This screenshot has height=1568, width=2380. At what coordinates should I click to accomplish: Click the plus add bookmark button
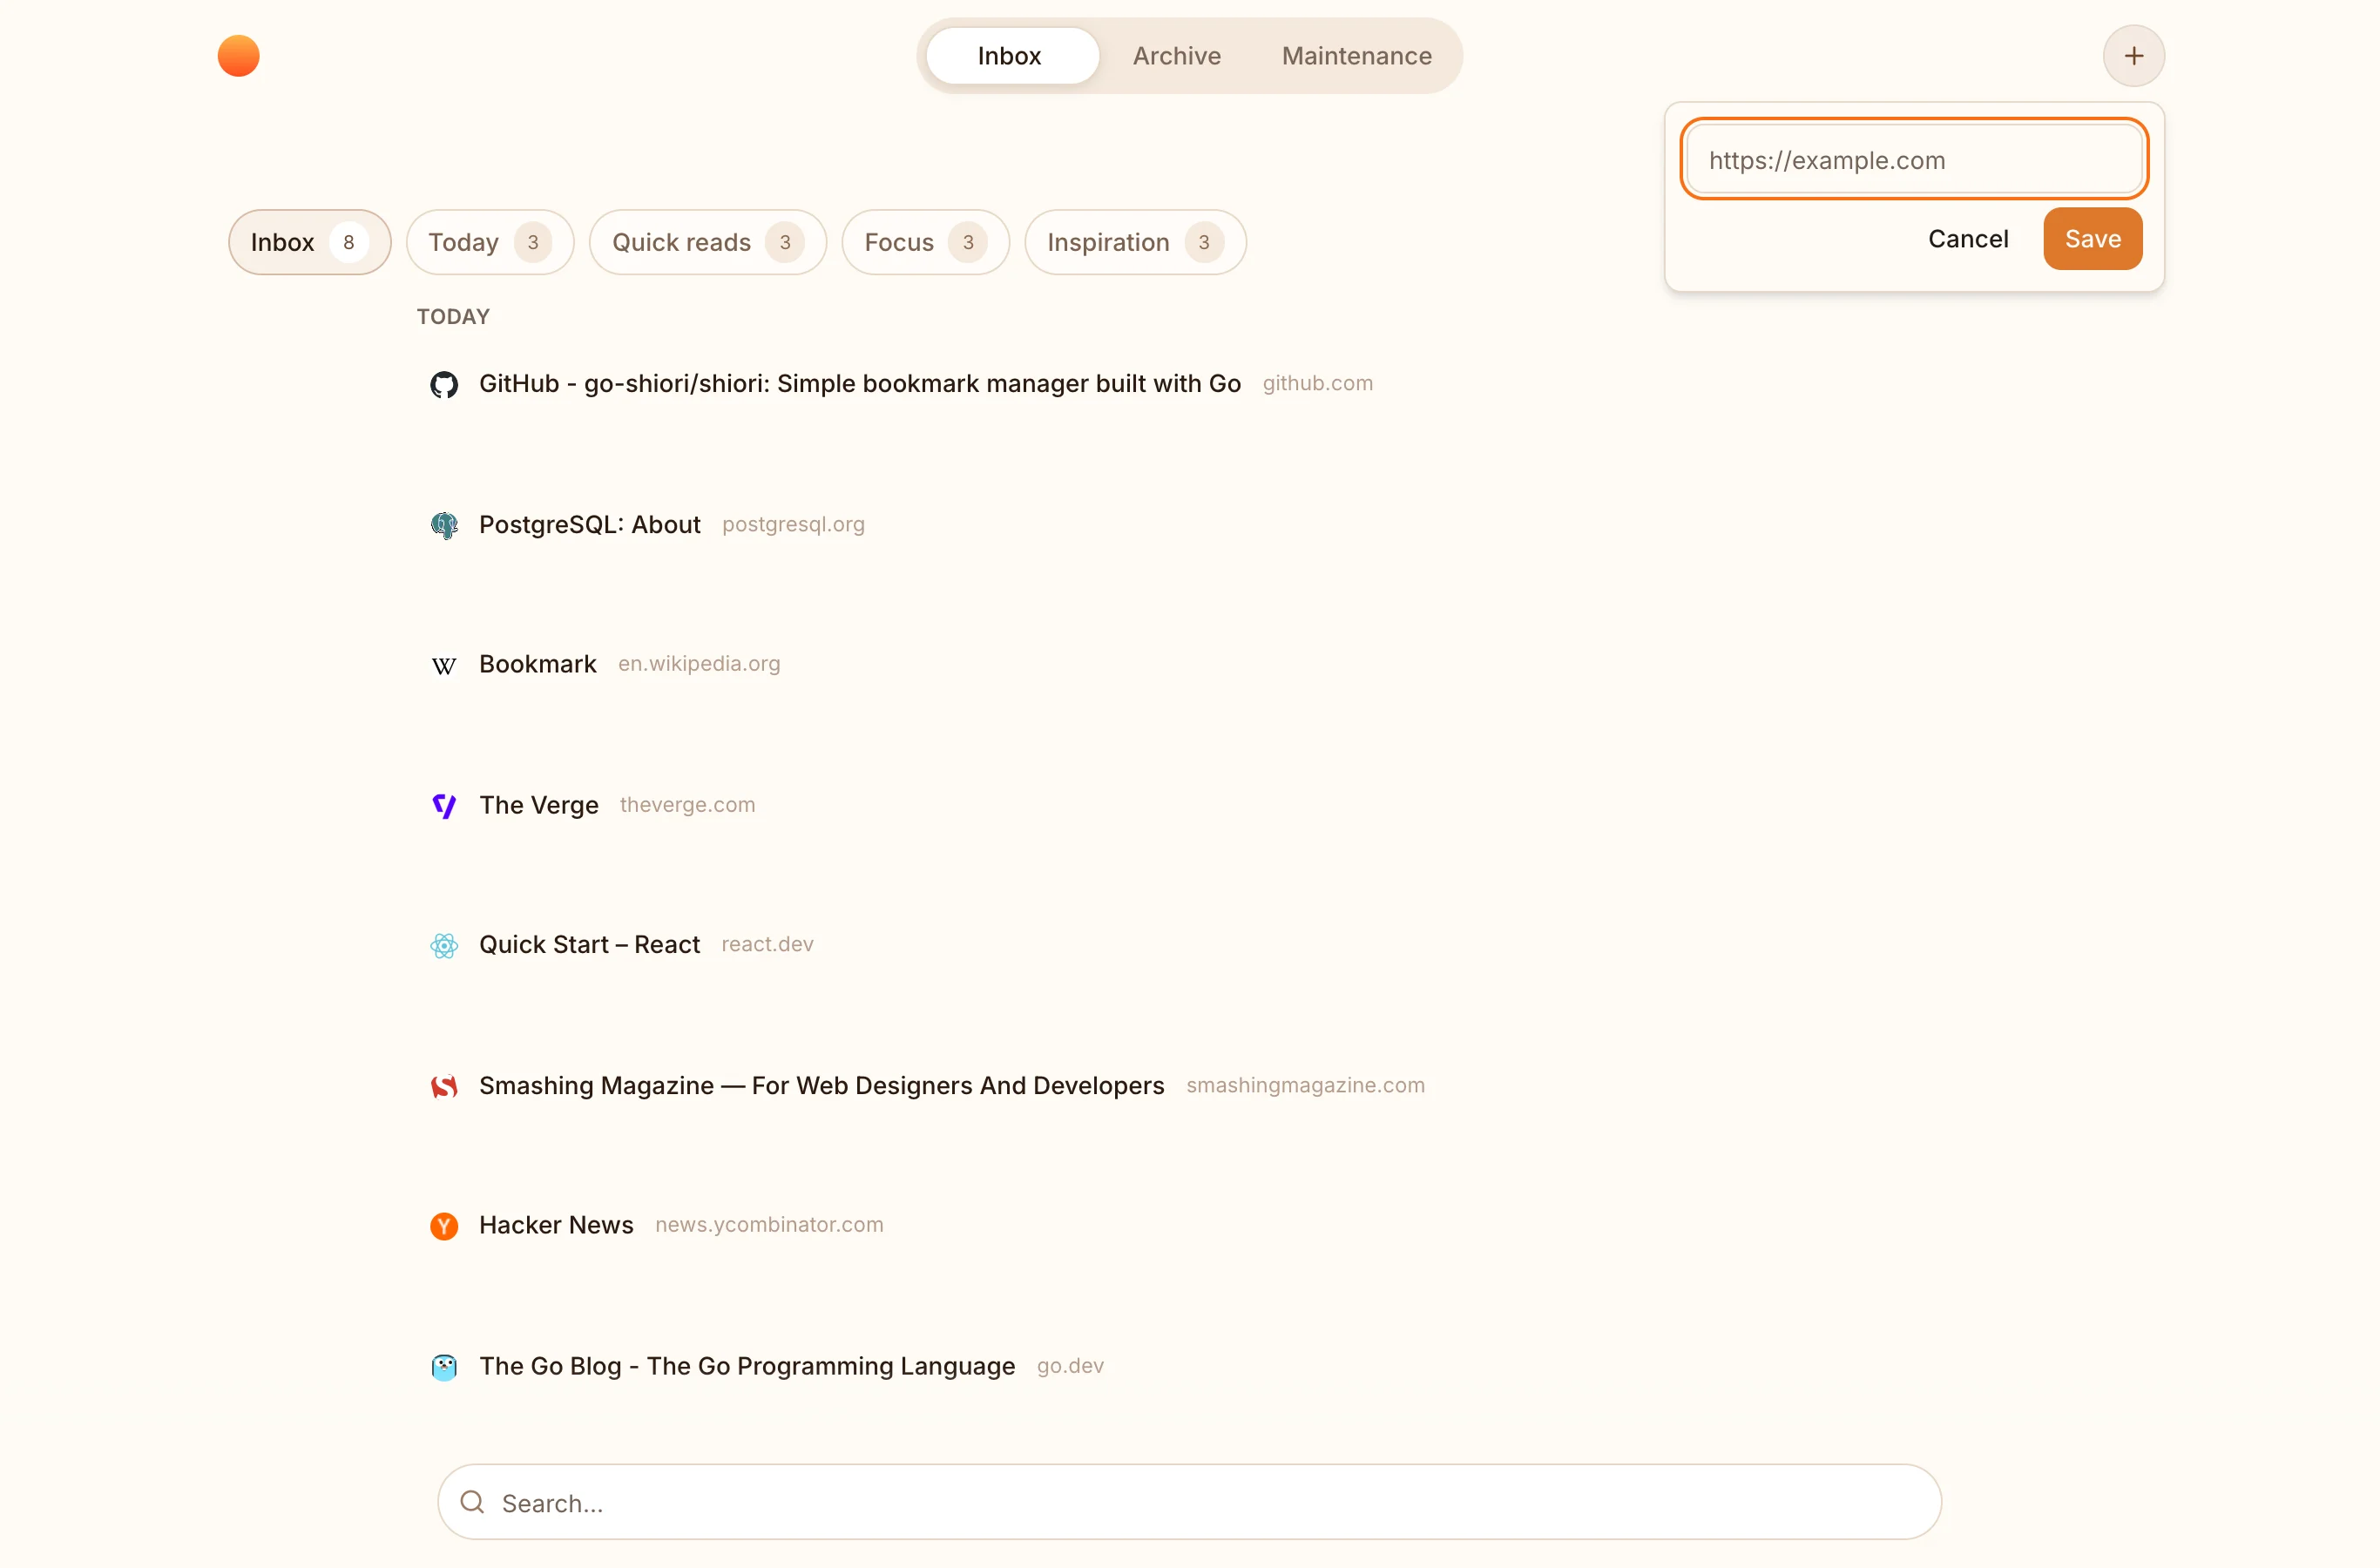(x=2133, y=56)
